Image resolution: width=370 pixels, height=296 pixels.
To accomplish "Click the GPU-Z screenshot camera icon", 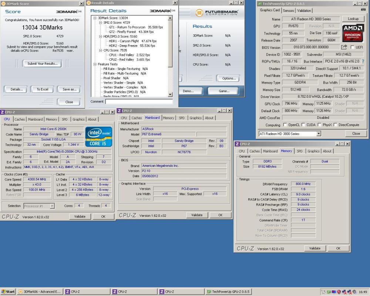I will 363,10.
